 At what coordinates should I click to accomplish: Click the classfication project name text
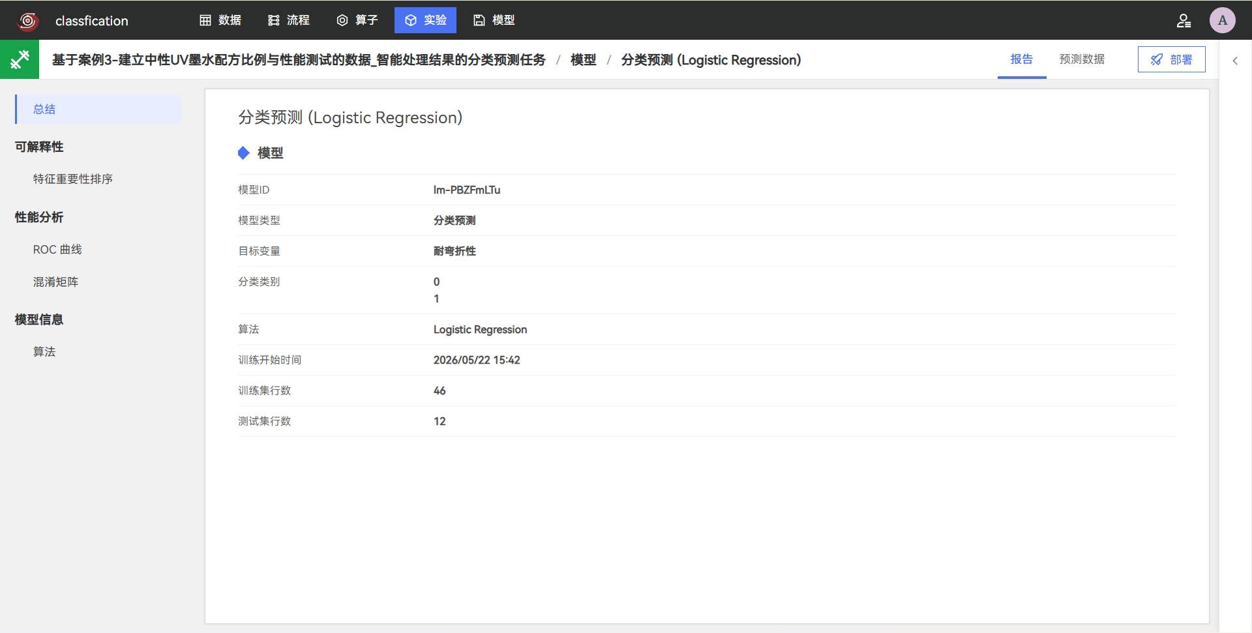(x=92, y=21)
